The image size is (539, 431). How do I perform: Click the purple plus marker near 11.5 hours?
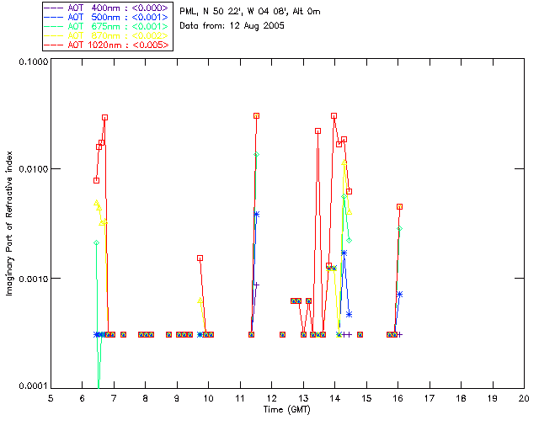tap(256, 285)
